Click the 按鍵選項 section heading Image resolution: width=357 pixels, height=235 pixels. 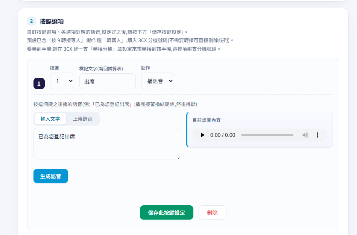click(x=52, y=21)
